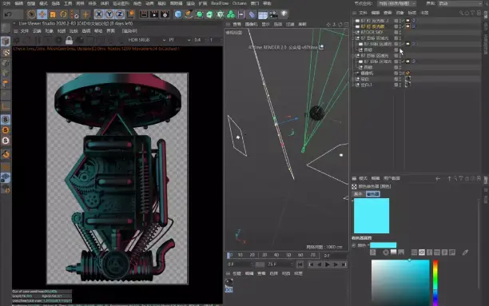489x306 pixels.
Task: Open the MoGraph Cloner green icon
Action: click(231, 14)
